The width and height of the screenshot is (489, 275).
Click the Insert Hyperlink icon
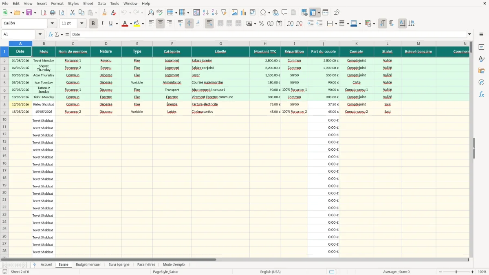pos(275,13)
